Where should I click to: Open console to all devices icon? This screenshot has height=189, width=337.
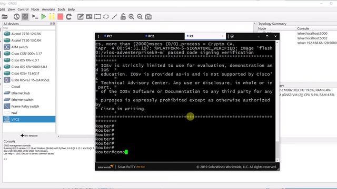(x=35, y=17)
